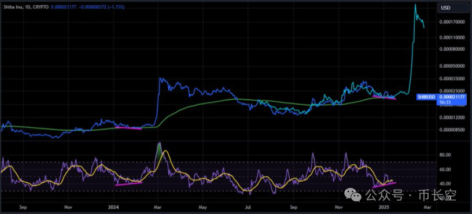Click the Sep label between Jul and Nov

294,208
